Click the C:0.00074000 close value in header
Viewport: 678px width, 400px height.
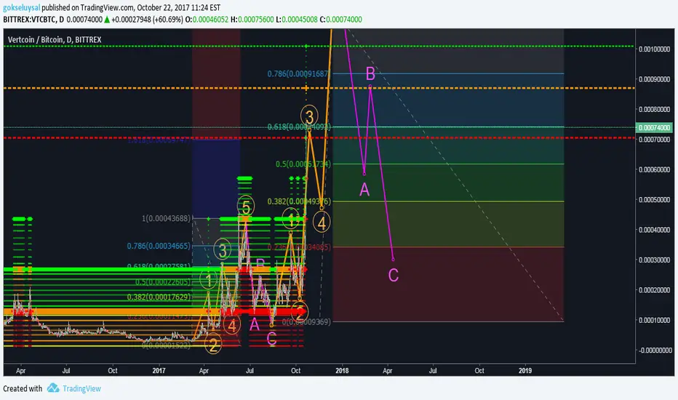[x=340, y=20]
